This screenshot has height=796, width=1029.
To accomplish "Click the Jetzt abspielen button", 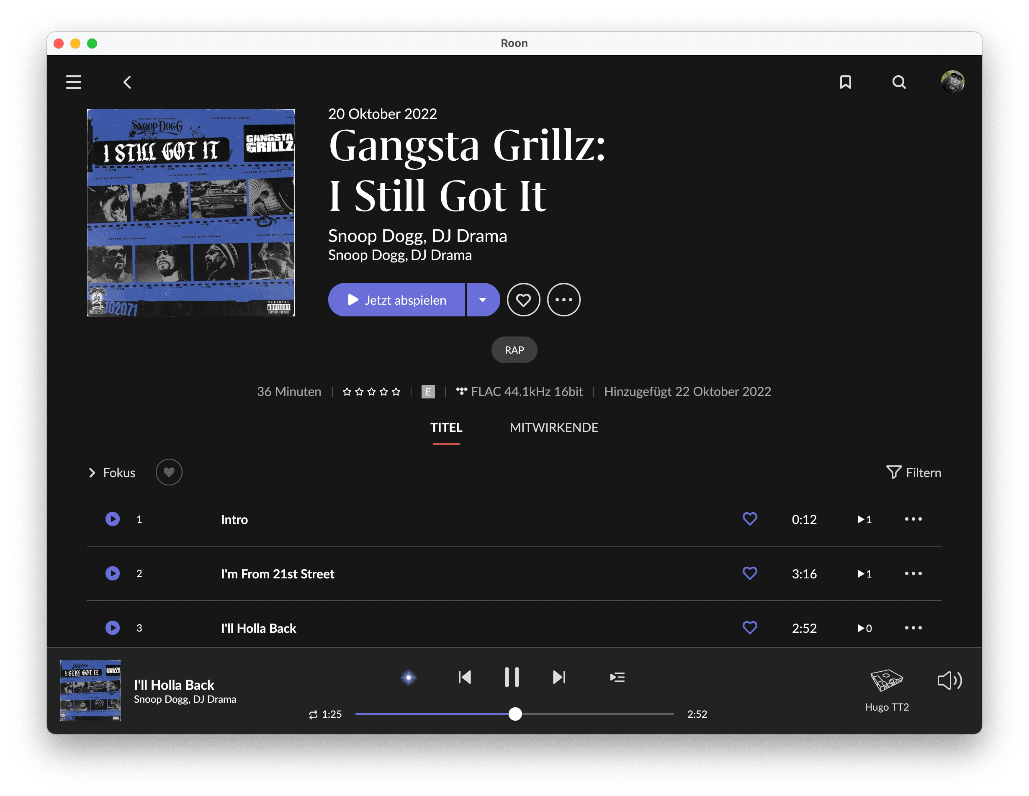I will pos(397,300).
